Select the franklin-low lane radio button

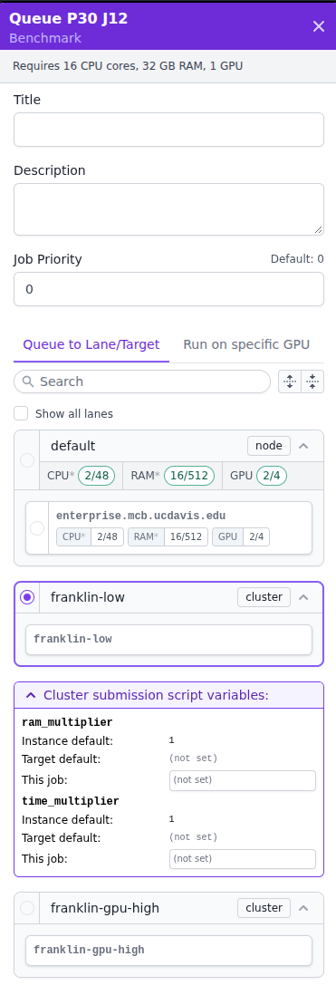pos(27,598)
